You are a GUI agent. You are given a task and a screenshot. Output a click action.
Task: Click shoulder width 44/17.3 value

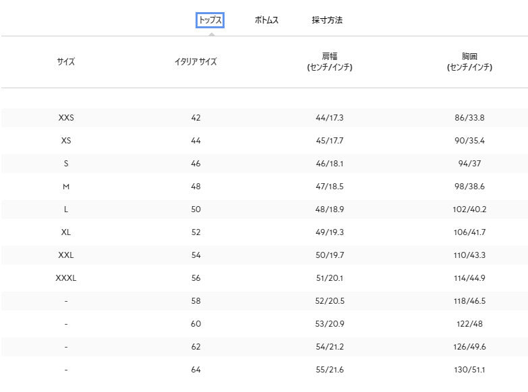[x=330, y=118]
